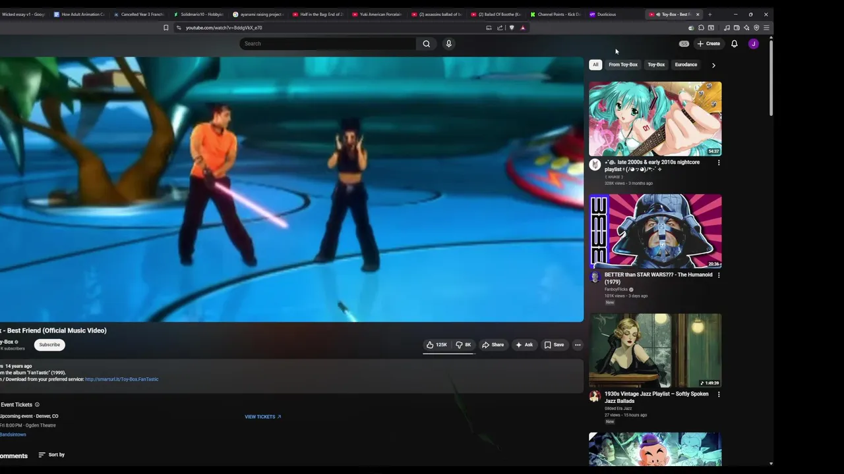Open more actions ellipsis under video

(578, 344)
